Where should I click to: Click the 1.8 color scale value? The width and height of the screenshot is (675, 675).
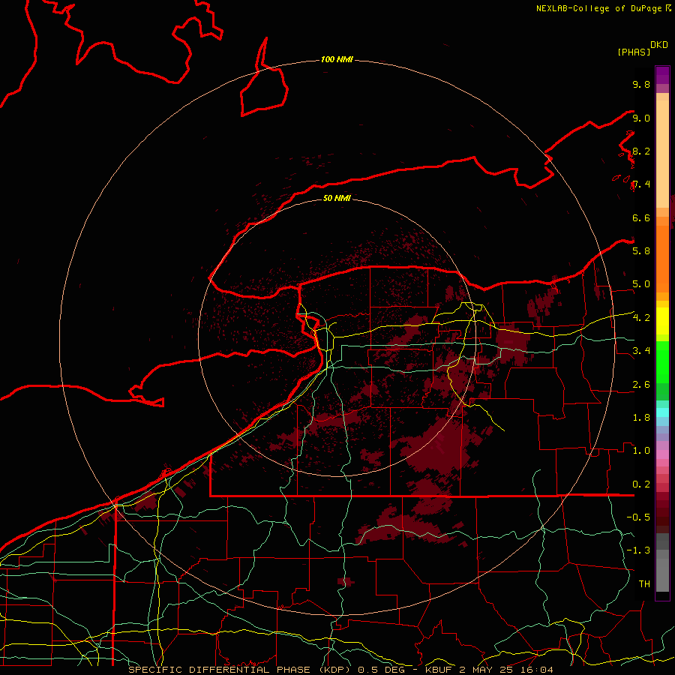(641, 418)
